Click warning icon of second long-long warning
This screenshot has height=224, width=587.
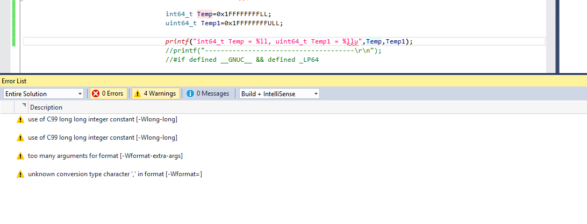pos(20,138)
